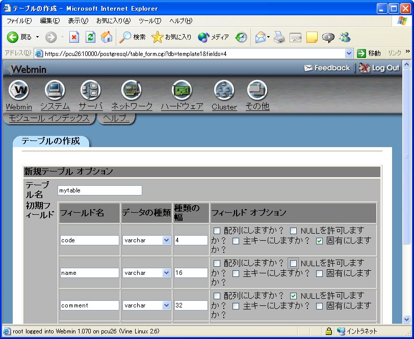Image resolution: width=414 pixels, height=339 pixels.
Task: Click the field name input containing code
Action: pyautogui.click(x=90, y=240)
